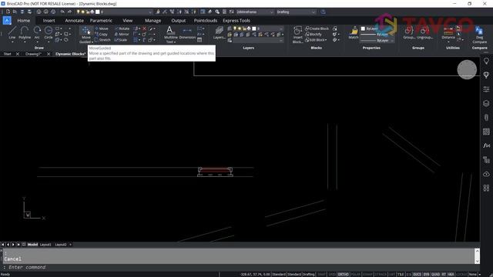Open Dwg Compare tool
This screenshot has height=277, width=493.
pos(479,35)
